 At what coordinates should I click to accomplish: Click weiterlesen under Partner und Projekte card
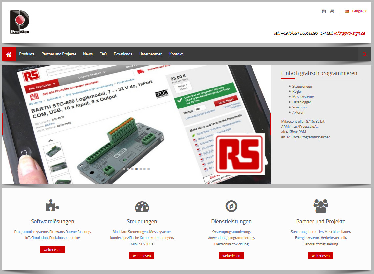(320, 256)
